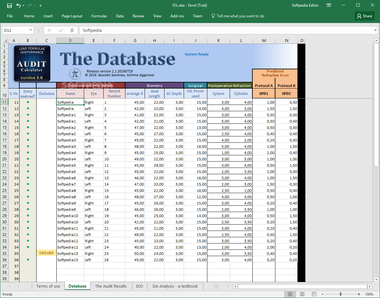The image size is (380, 298).
Task: Click the green dot in row 11
Action: tap(28, 102)
